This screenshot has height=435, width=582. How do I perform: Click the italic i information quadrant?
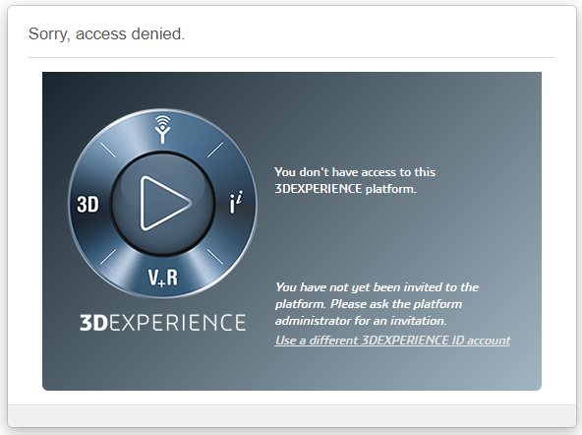coord(236,202)
